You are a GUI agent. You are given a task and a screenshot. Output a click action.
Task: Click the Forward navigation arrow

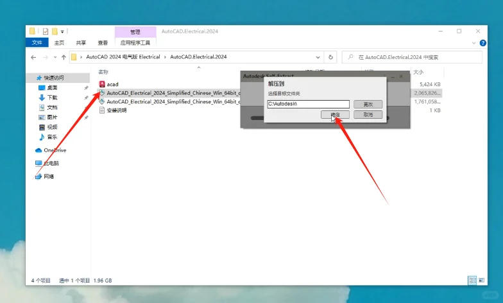click(45, 57)
